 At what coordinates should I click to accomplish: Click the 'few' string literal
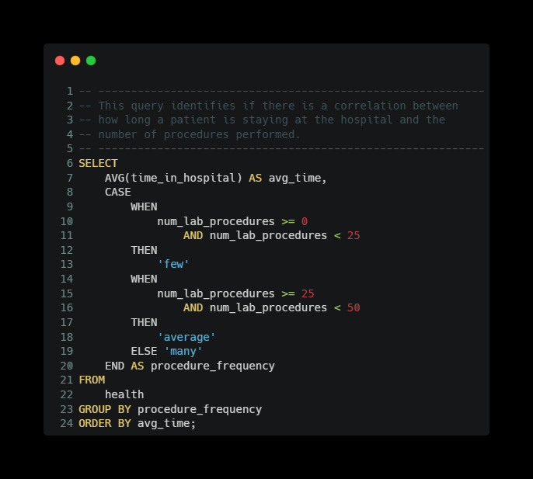click(x=173, y=265)
